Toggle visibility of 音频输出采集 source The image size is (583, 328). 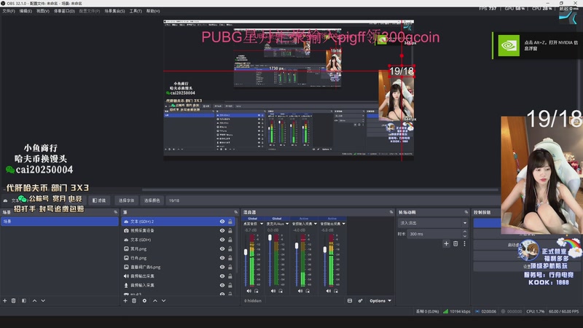click(x=222, y=276)
